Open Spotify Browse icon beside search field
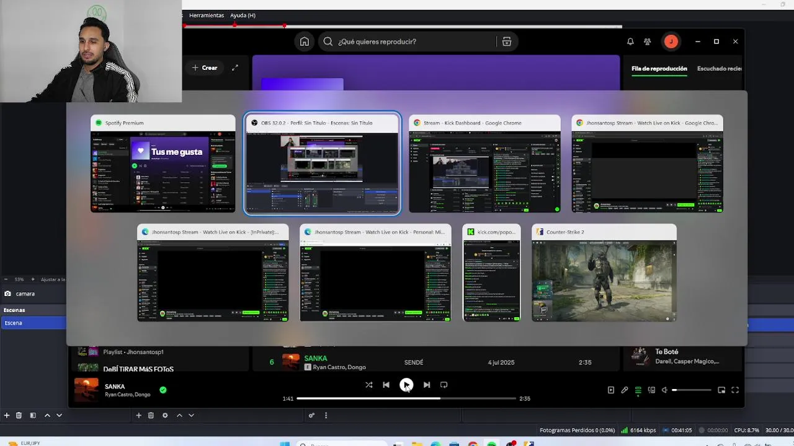This screenshot has height=446, width=794. (x=507, y=42)
